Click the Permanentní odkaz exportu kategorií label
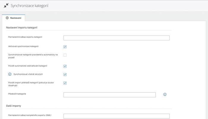 click(25, 37)
